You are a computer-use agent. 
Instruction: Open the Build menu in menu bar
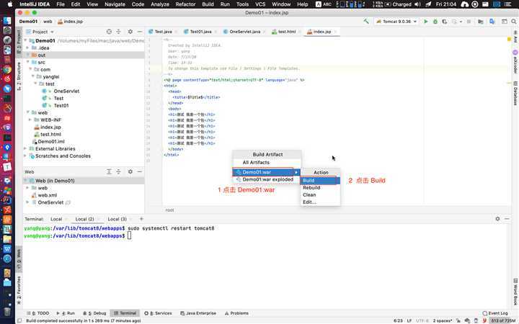click(x=208, y=4)
